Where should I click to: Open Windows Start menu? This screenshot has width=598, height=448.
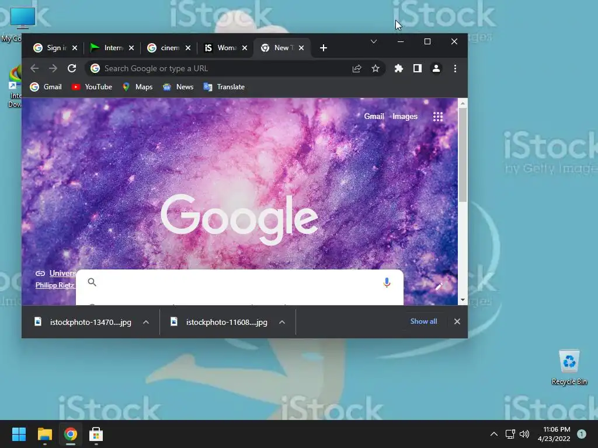click(19, 434)
